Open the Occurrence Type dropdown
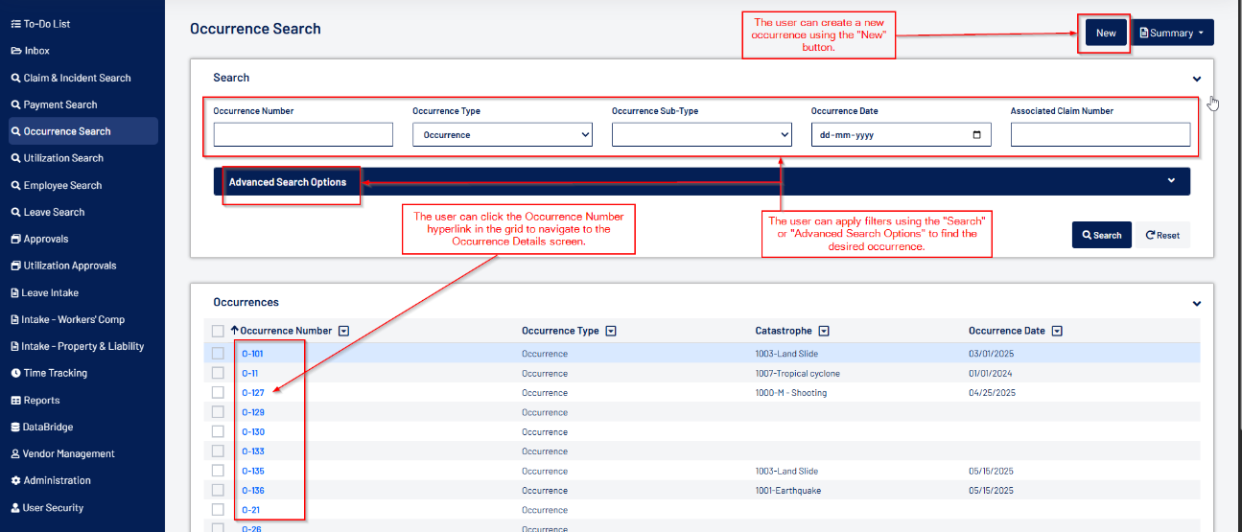This screenshot has width=1242, height=532. coord(502,135)
